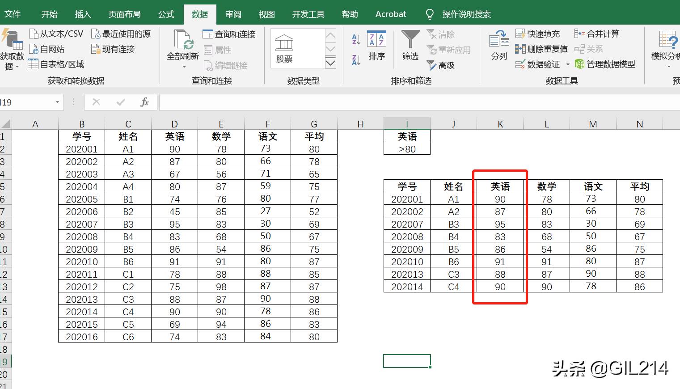
Task: Click the 平均 header in column G
Action: [x=314, y=136]
